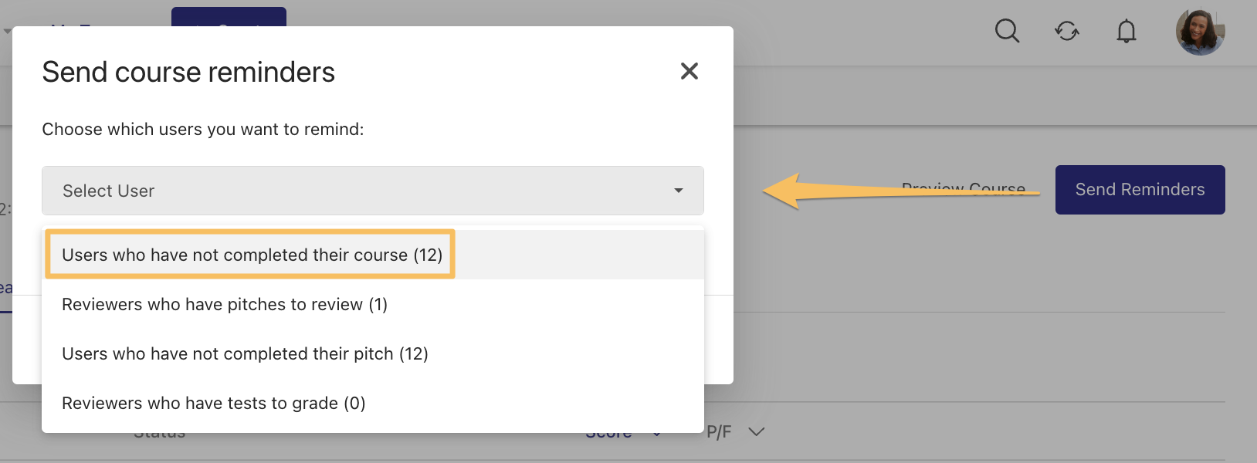Toggle the Score column sort chevron
Screen dimensions: 1257x463
pos(657,434)
